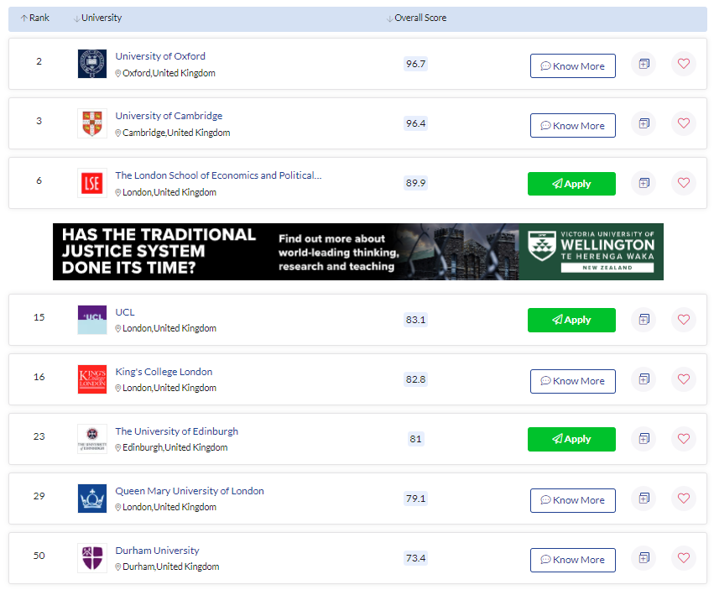Open the King's College London link
This screenshot has width=714, height=590.
[164, 372]
